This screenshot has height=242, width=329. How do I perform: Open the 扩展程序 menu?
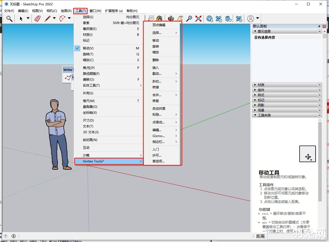pyautogui.click(x=113, y=11)
